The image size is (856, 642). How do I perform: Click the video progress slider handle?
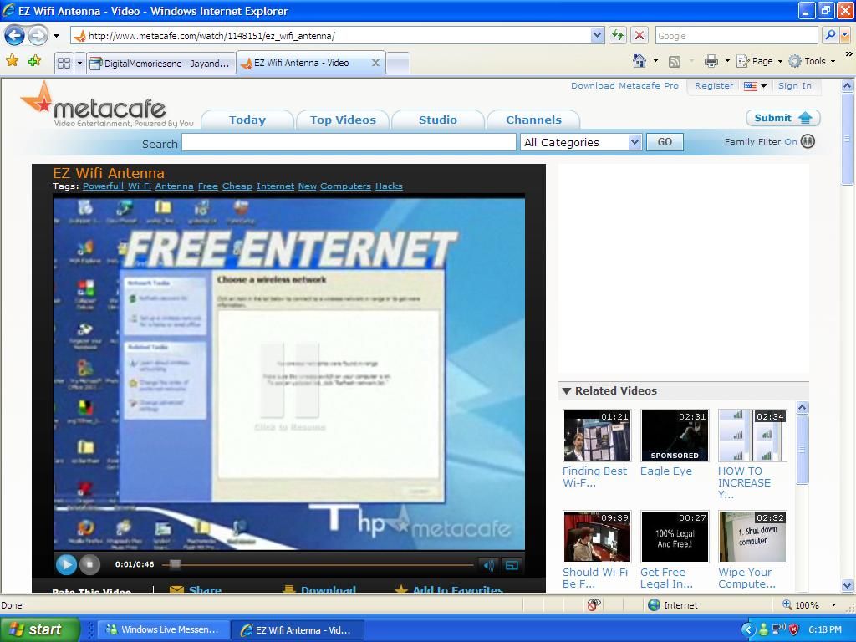175,564
